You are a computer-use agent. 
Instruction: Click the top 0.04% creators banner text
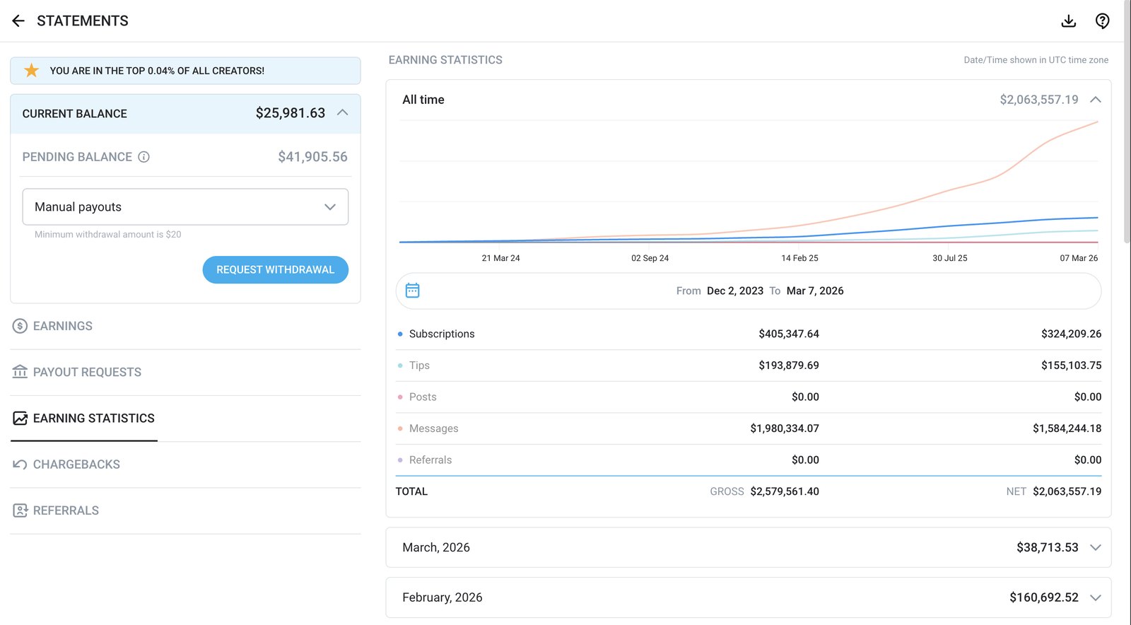click(157, 71)
